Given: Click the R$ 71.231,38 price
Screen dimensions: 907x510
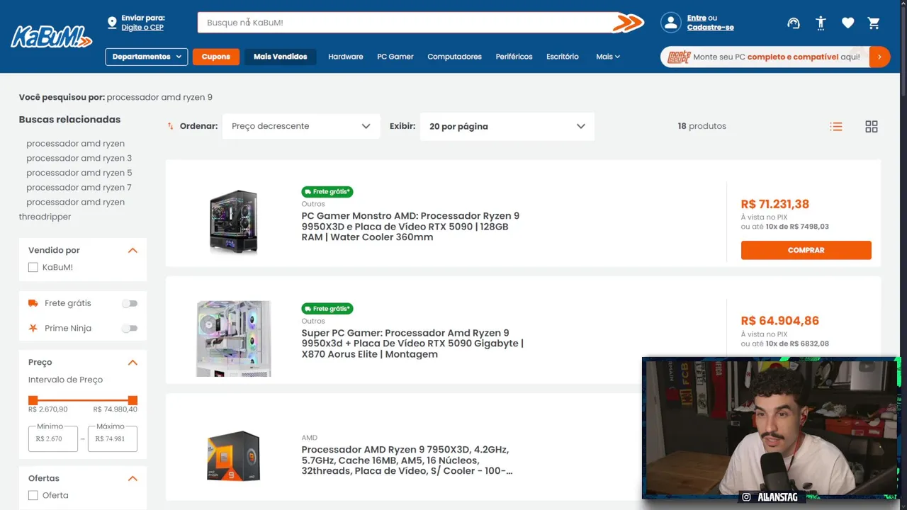Looking at the screenshot, I should click(x=775, y=204).
